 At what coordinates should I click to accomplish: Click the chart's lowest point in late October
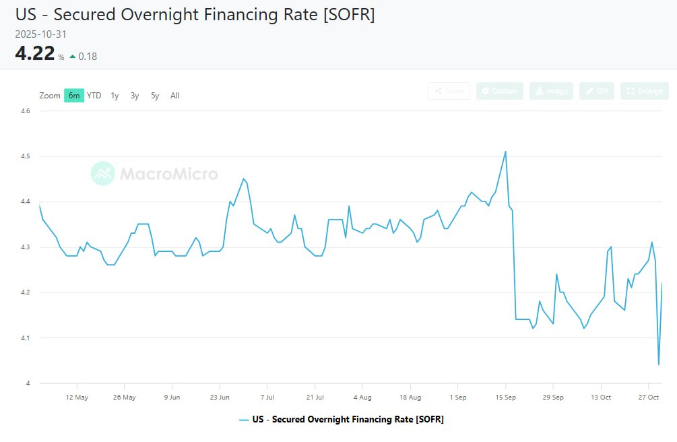pos(658,365)
